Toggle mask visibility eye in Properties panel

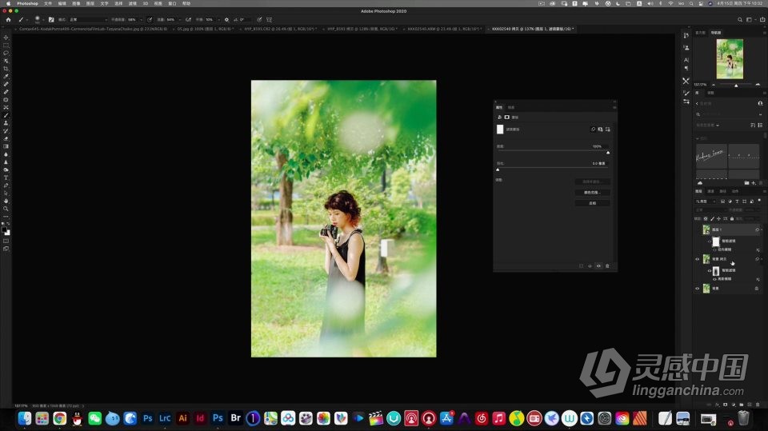[598, 266]
